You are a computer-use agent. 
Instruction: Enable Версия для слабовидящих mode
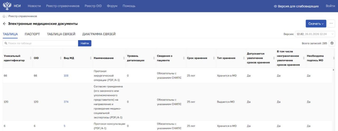tap(296, 6)
